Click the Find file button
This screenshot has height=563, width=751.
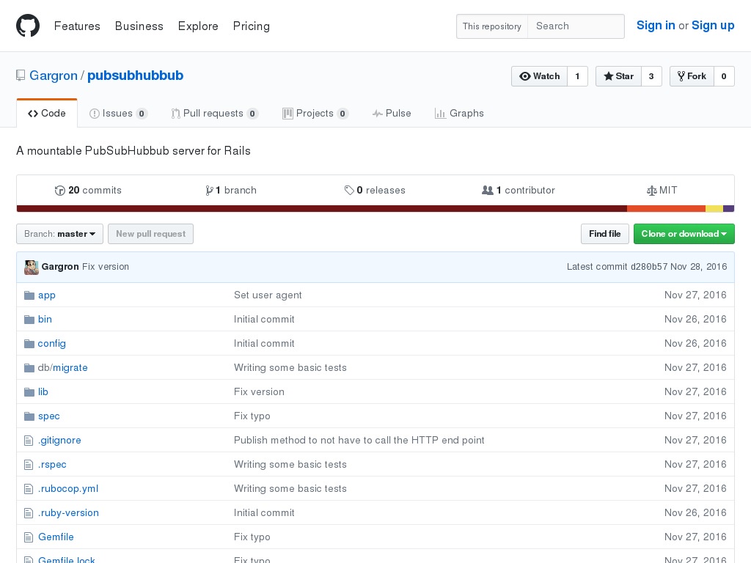tap(605, 234)
